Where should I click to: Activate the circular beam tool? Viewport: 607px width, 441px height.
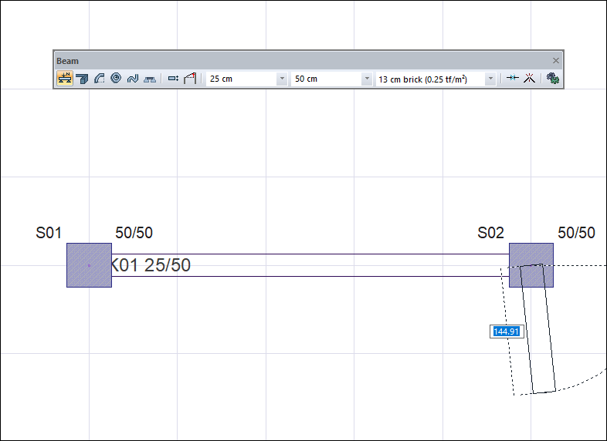coord(116,79)
